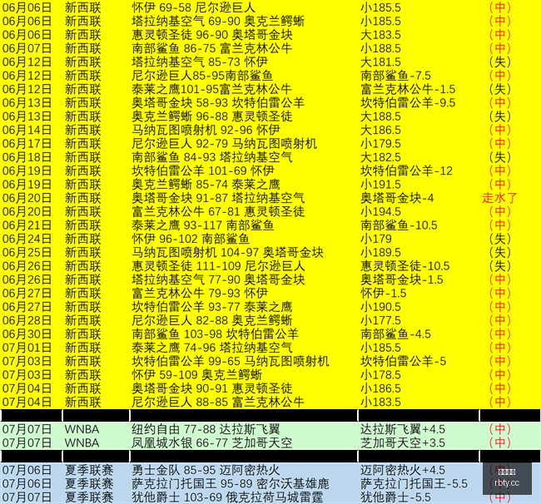Click the handicap "南部鲨鱼-4.5"

[395, 334]
